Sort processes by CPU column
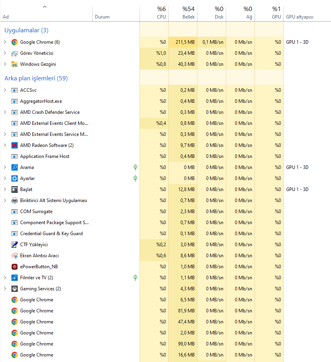This screenshot has width=331, height=362. (154, 13)
